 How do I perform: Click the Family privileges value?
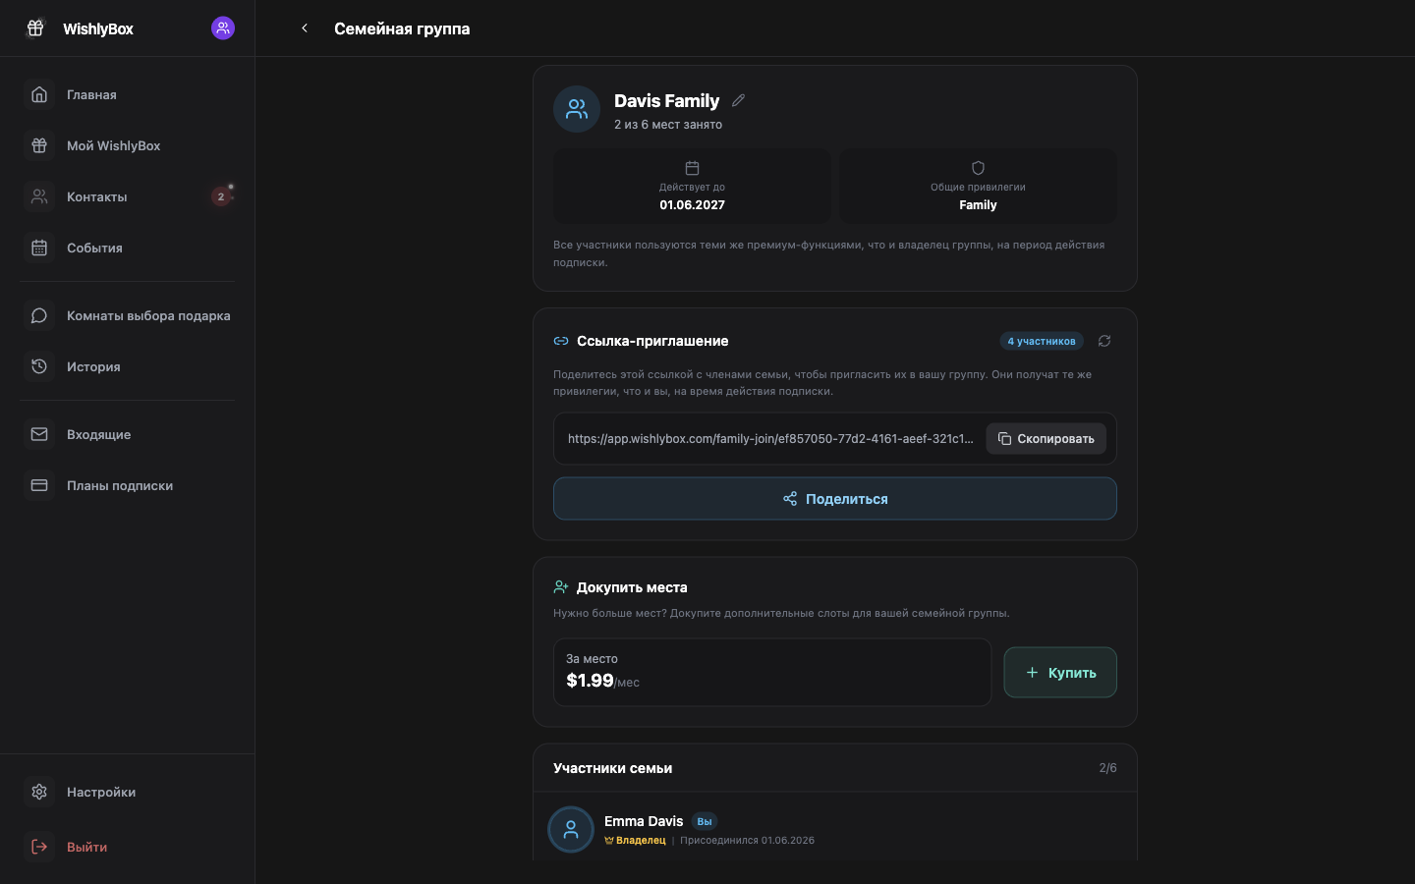(978, 205)
